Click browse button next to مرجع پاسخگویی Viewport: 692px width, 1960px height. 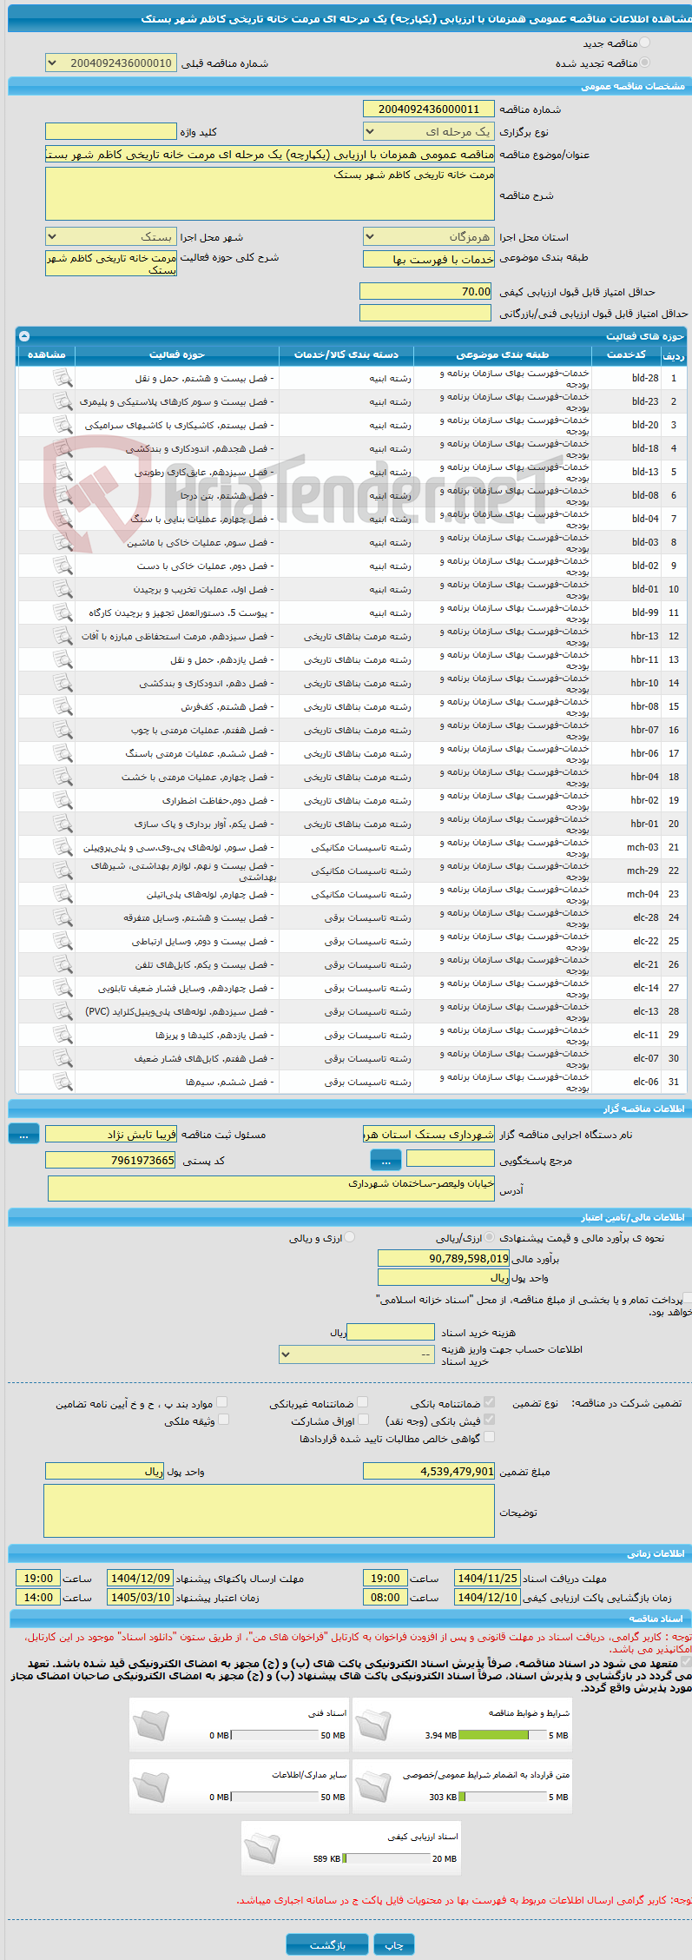click(x=386, y=1160)
